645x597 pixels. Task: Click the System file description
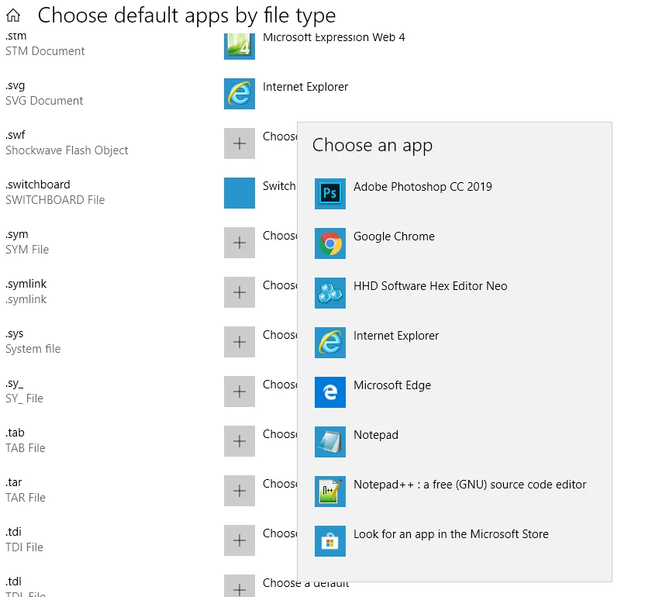tap(33, 349)
